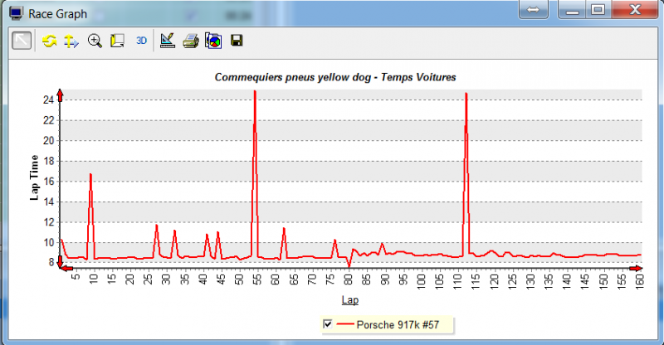Open the chart editor ruler icon

click(167, 41)
